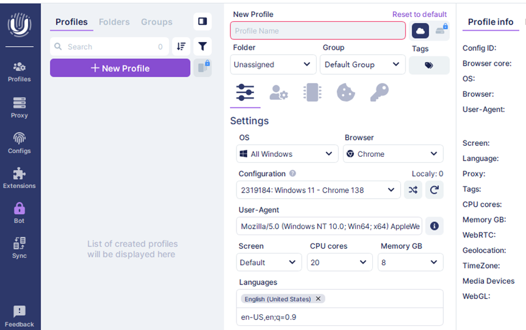The height and width of the screenshot is (330, 526).
Task: Open the Configs fingerprint icon
Action: tap(19, 142)
